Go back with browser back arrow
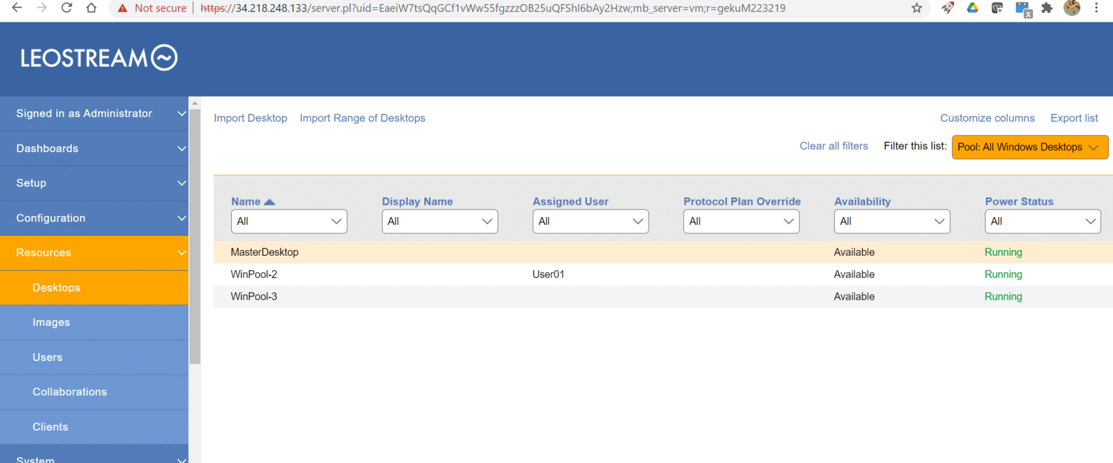 click(17, 8)
